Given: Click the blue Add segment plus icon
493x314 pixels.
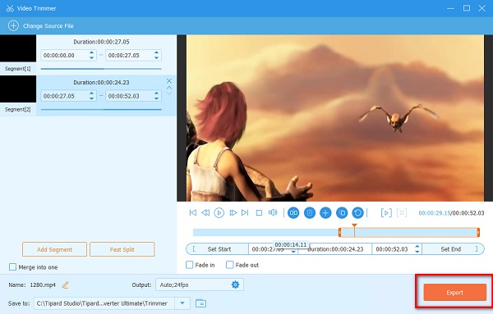Looking at the screenshot, I should (325, 213).
